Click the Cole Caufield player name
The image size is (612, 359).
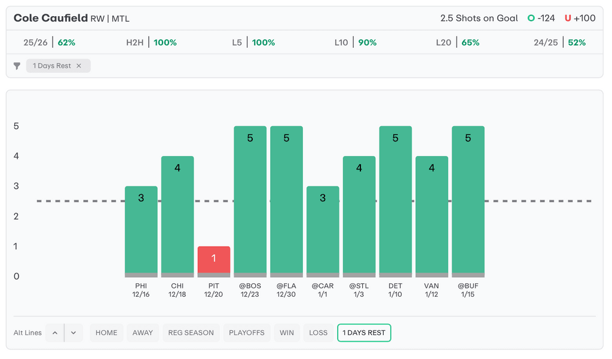pyautogui.click(x=51, y=18)
